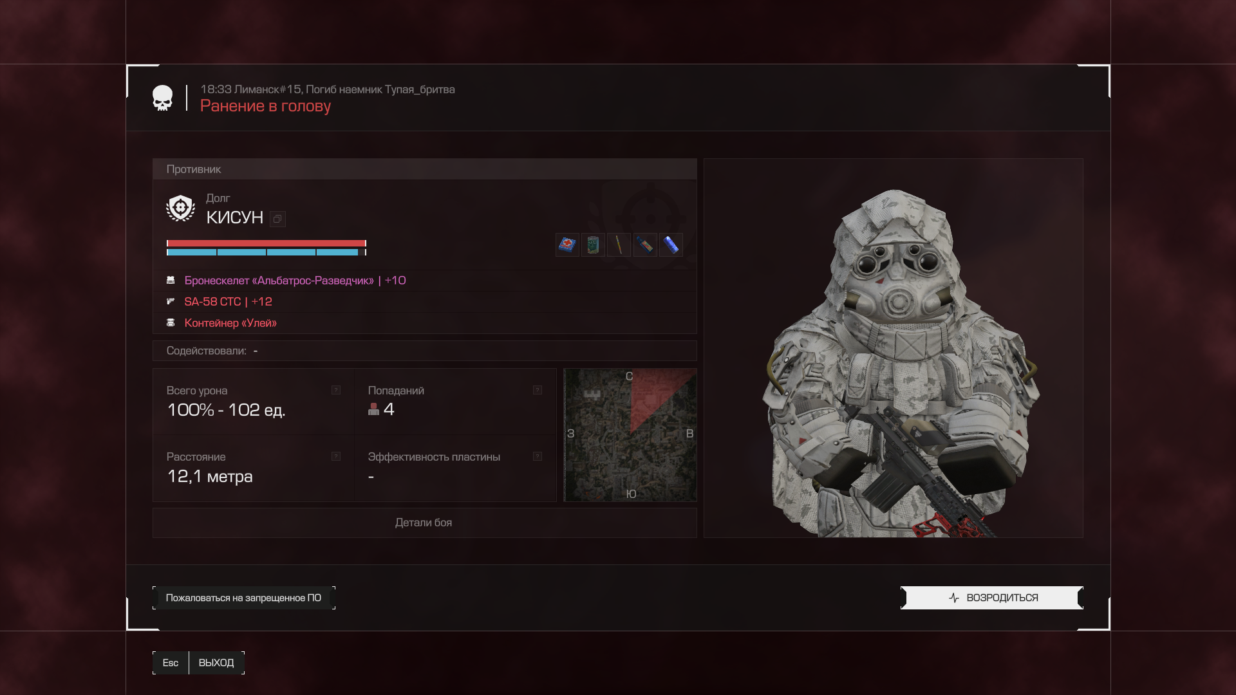Expand the Детали боя section

tap(424, 523)
